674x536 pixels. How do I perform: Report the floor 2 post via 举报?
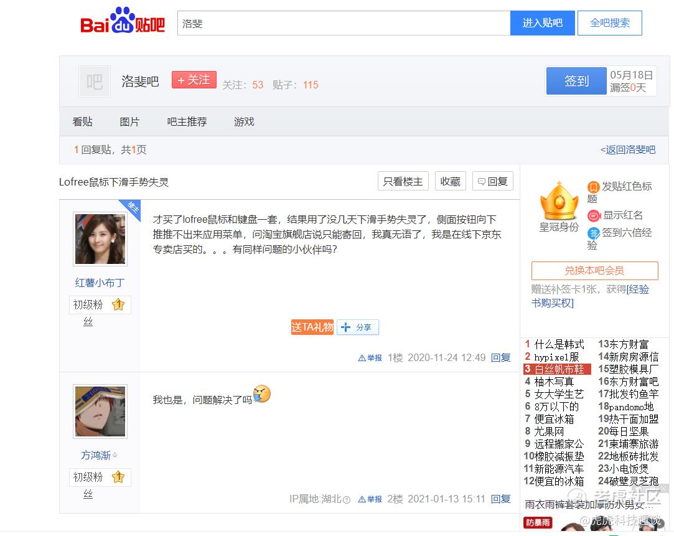[370, 499]
